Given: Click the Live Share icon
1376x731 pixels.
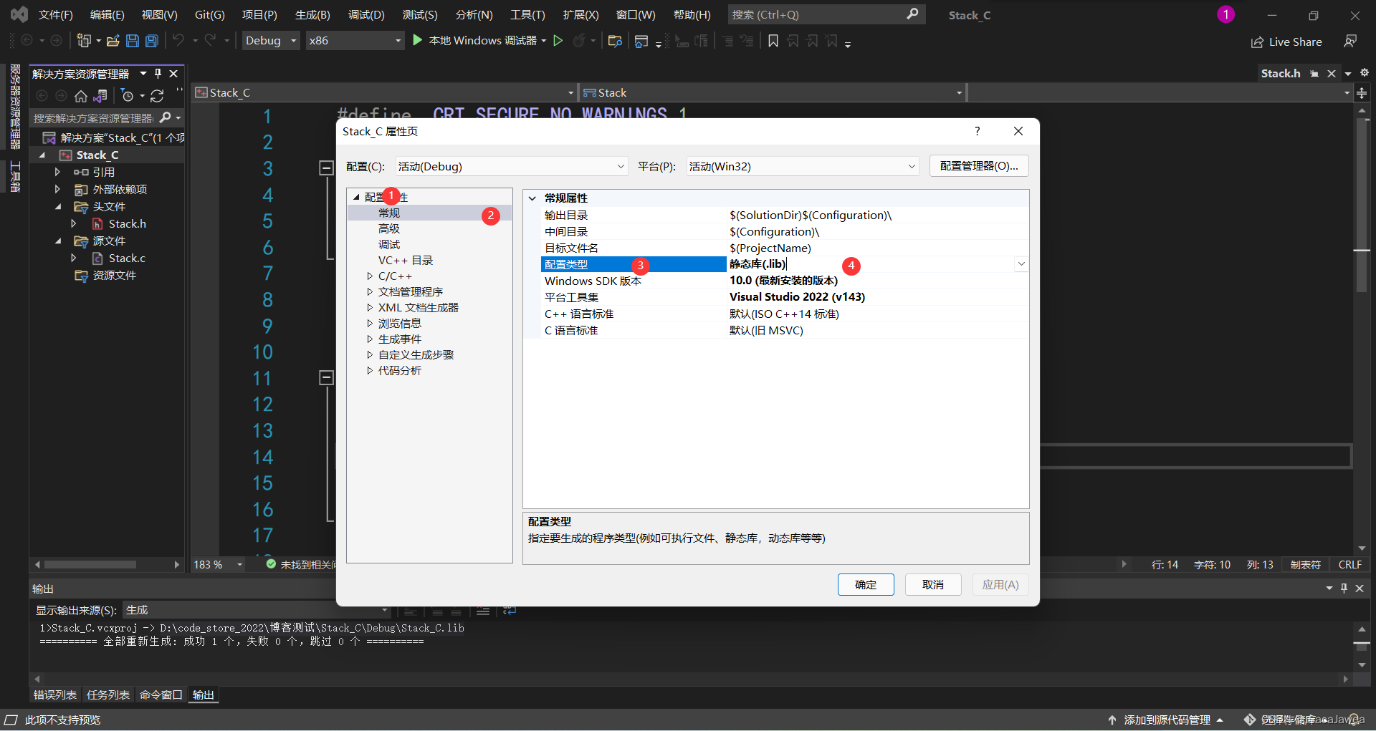Looking at the screenshot, I should 1257,42.
